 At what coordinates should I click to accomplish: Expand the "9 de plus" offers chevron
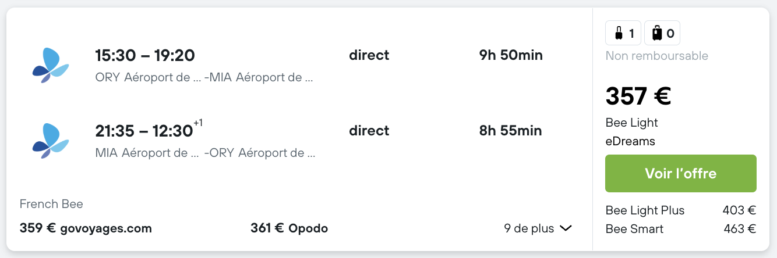click(565, 228)
